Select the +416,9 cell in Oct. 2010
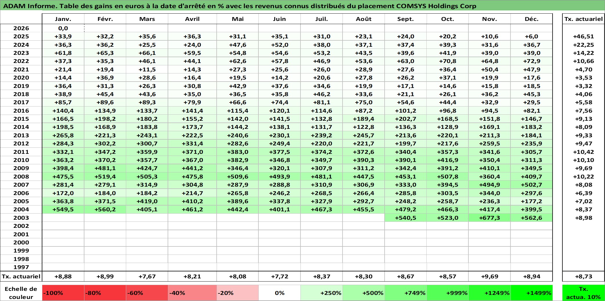The width and height of the screenshot is (605, 301). point(448,160)
